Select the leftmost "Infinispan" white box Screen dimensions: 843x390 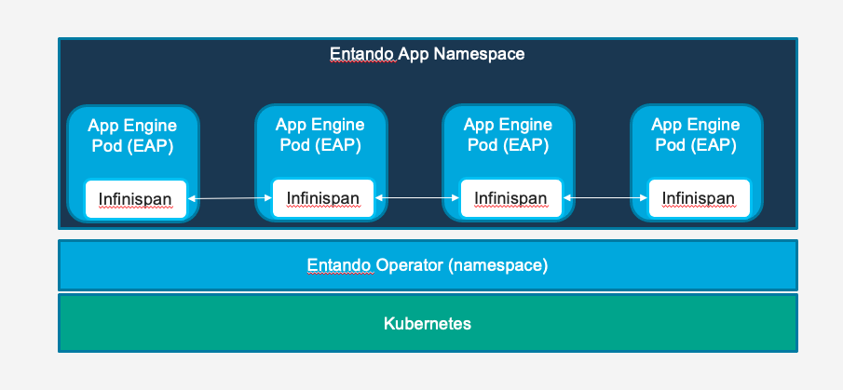135,199
